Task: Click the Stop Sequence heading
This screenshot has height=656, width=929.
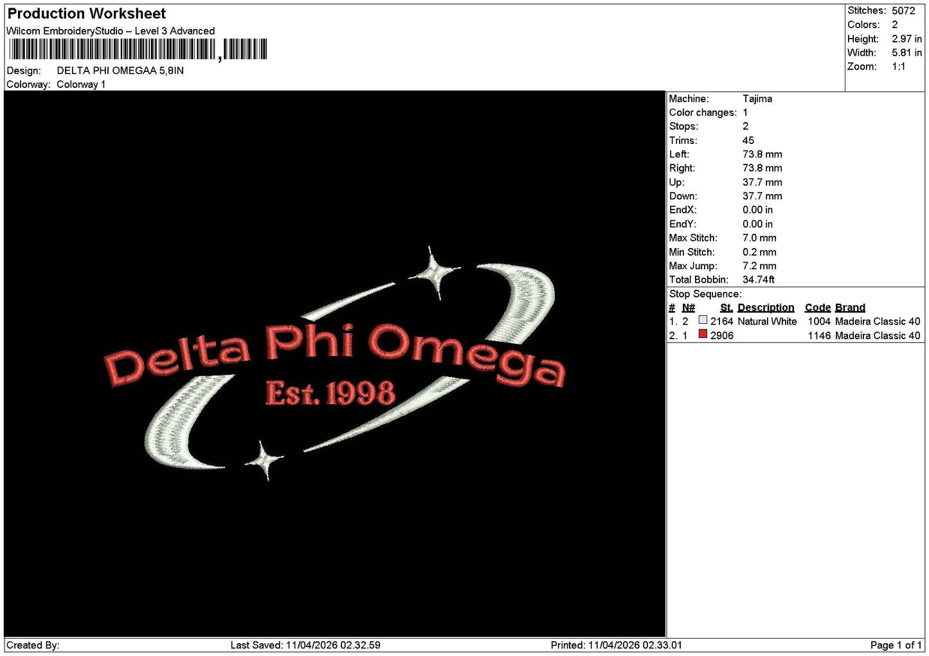Action: [705, 294]
